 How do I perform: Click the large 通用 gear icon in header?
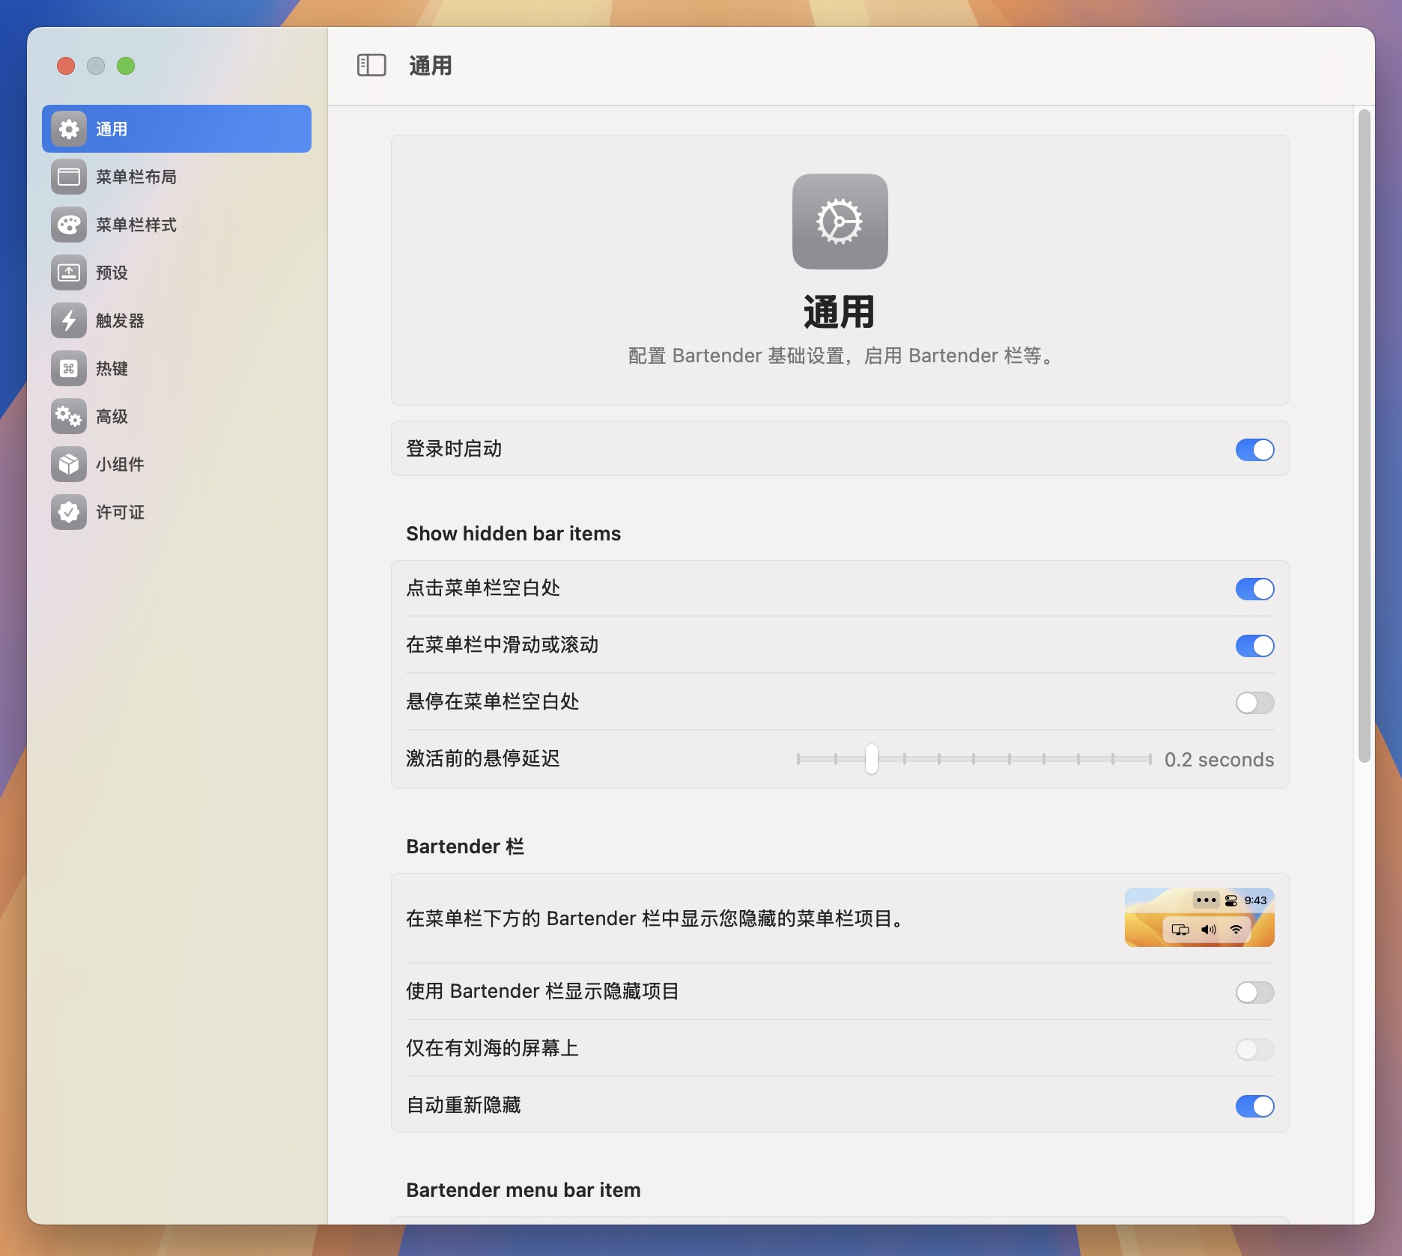pos(840,221)
